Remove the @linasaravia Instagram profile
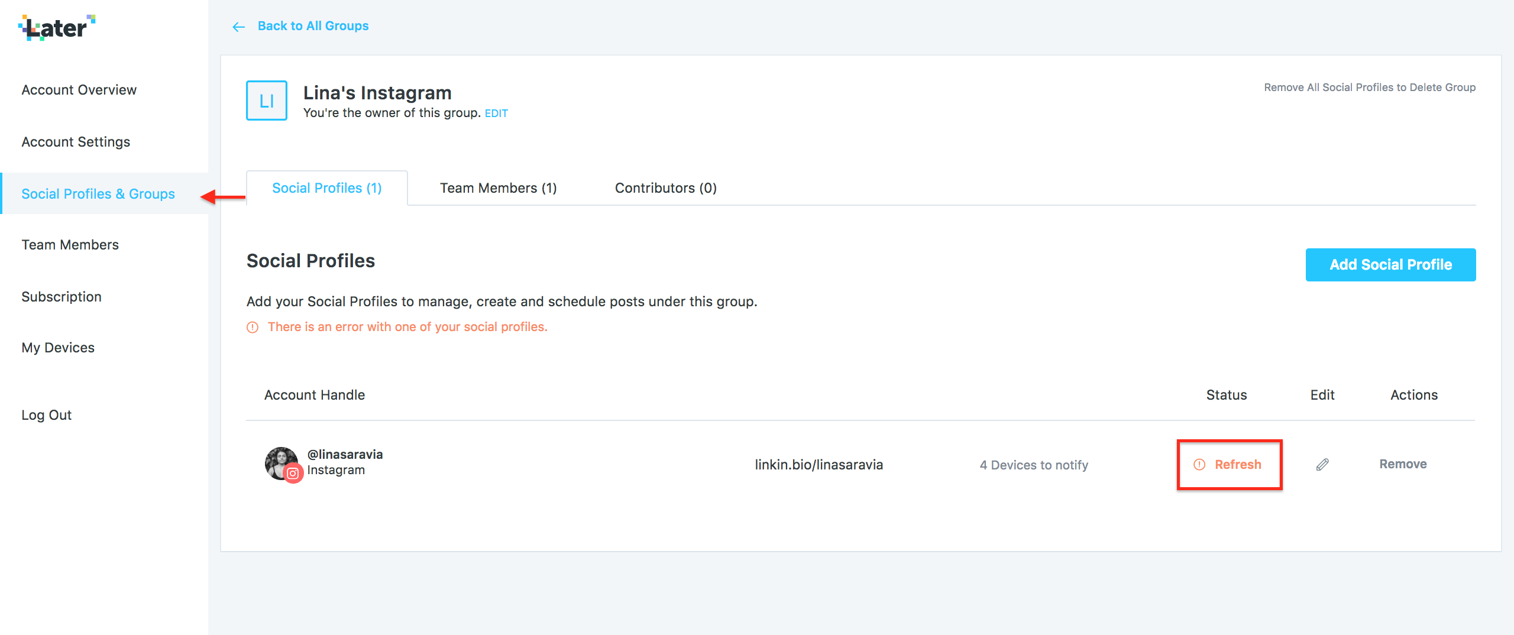Screen dimensions: 1514x635 (1403, 464)
